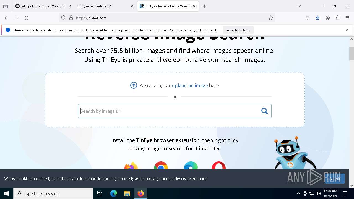Click the Firefox extension logo
Image resolution: width=354 pixels, height=199 pixels.
point(131,165)
